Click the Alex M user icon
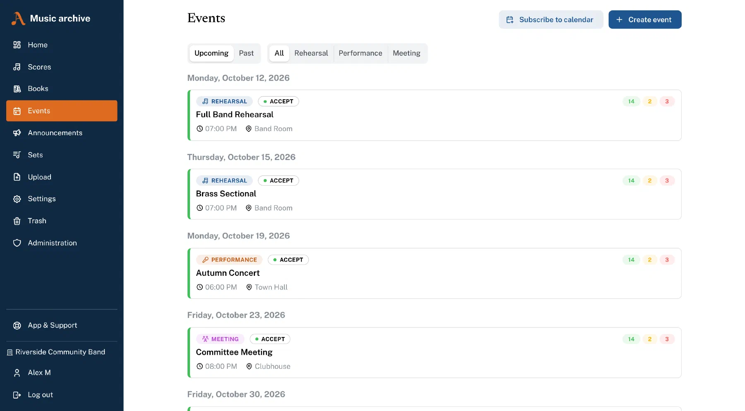This screenshot has width=745, height=411. 17,373
